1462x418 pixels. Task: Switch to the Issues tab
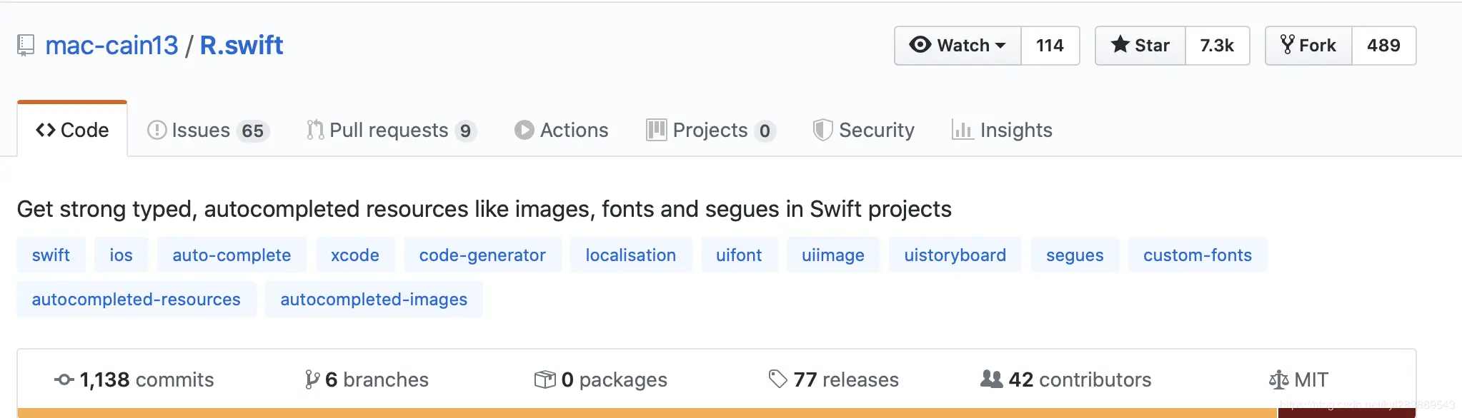coord(207,130)
